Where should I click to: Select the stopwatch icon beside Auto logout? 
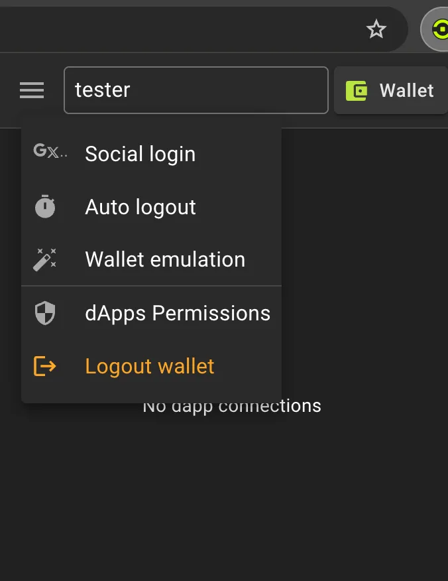tap(44, 206)
